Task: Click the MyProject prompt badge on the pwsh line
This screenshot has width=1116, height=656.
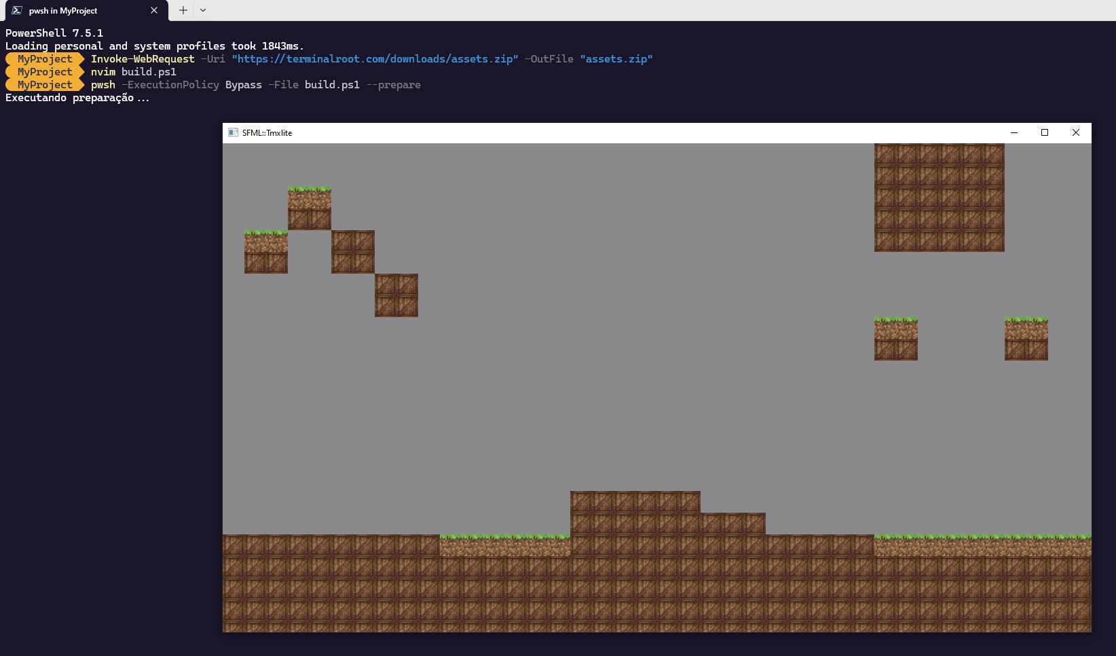Action: tap(45, 85)
